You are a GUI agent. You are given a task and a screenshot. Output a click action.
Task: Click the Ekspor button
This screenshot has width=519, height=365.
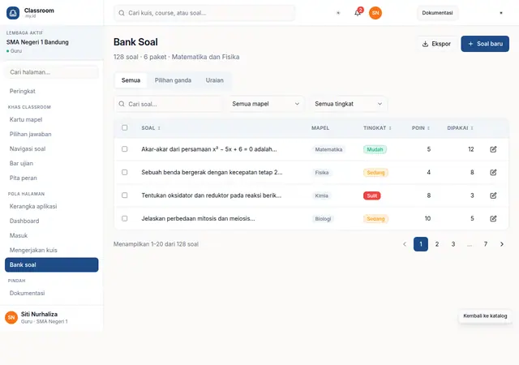(436, 44)
